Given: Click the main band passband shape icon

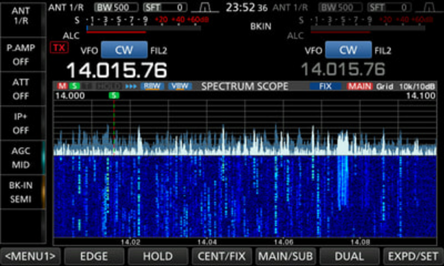Looking at the screenshot, I should pyautogui.click(x=205, y=8).
